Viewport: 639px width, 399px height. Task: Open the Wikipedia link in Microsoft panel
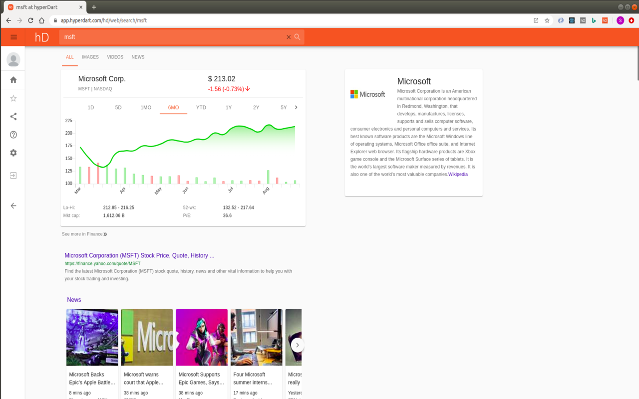click(x=458, y=175)
